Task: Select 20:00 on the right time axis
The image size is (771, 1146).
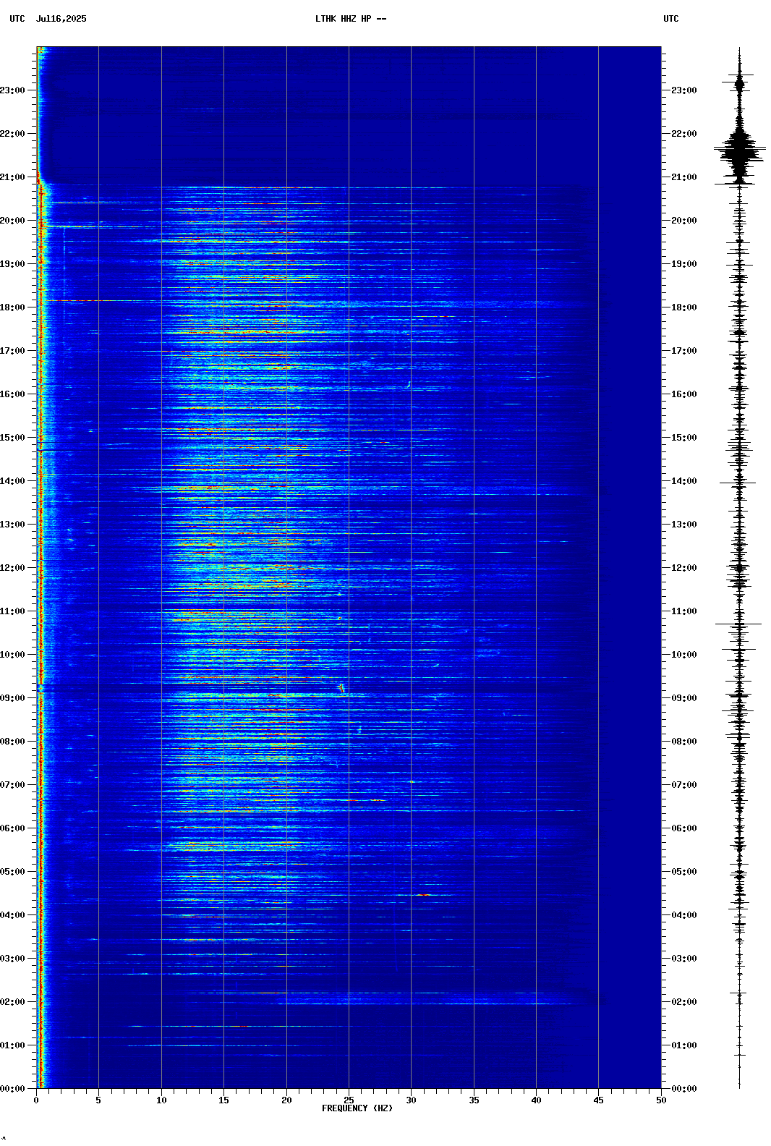Action: click(684, 221)
